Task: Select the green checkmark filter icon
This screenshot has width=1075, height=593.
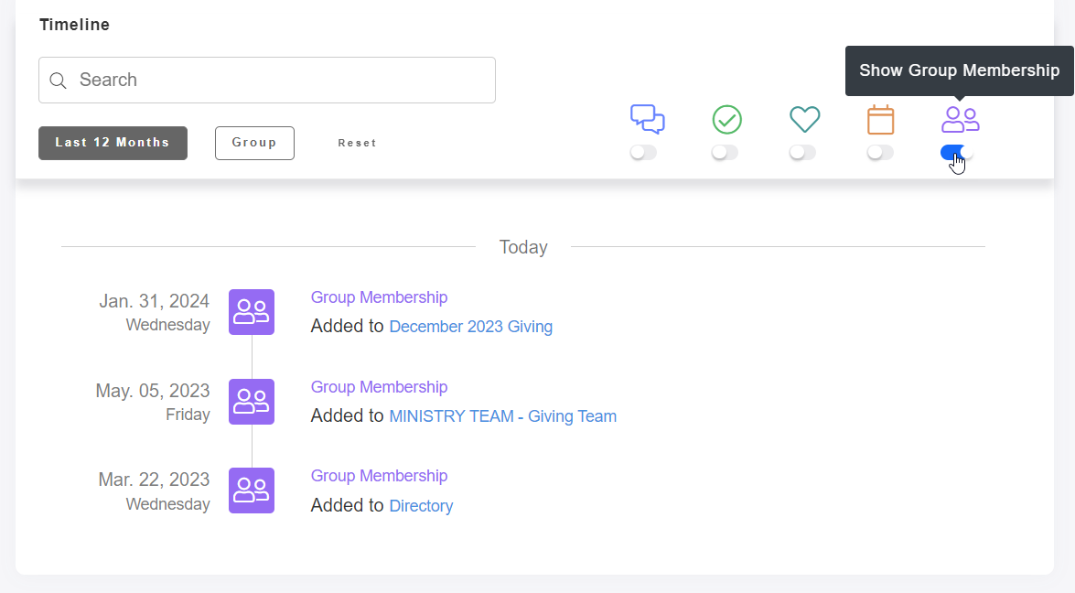Action: coord(726,119)
